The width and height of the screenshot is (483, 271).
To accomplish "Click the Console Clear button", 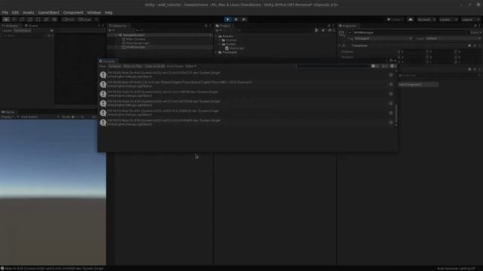I will click(103, 66).
